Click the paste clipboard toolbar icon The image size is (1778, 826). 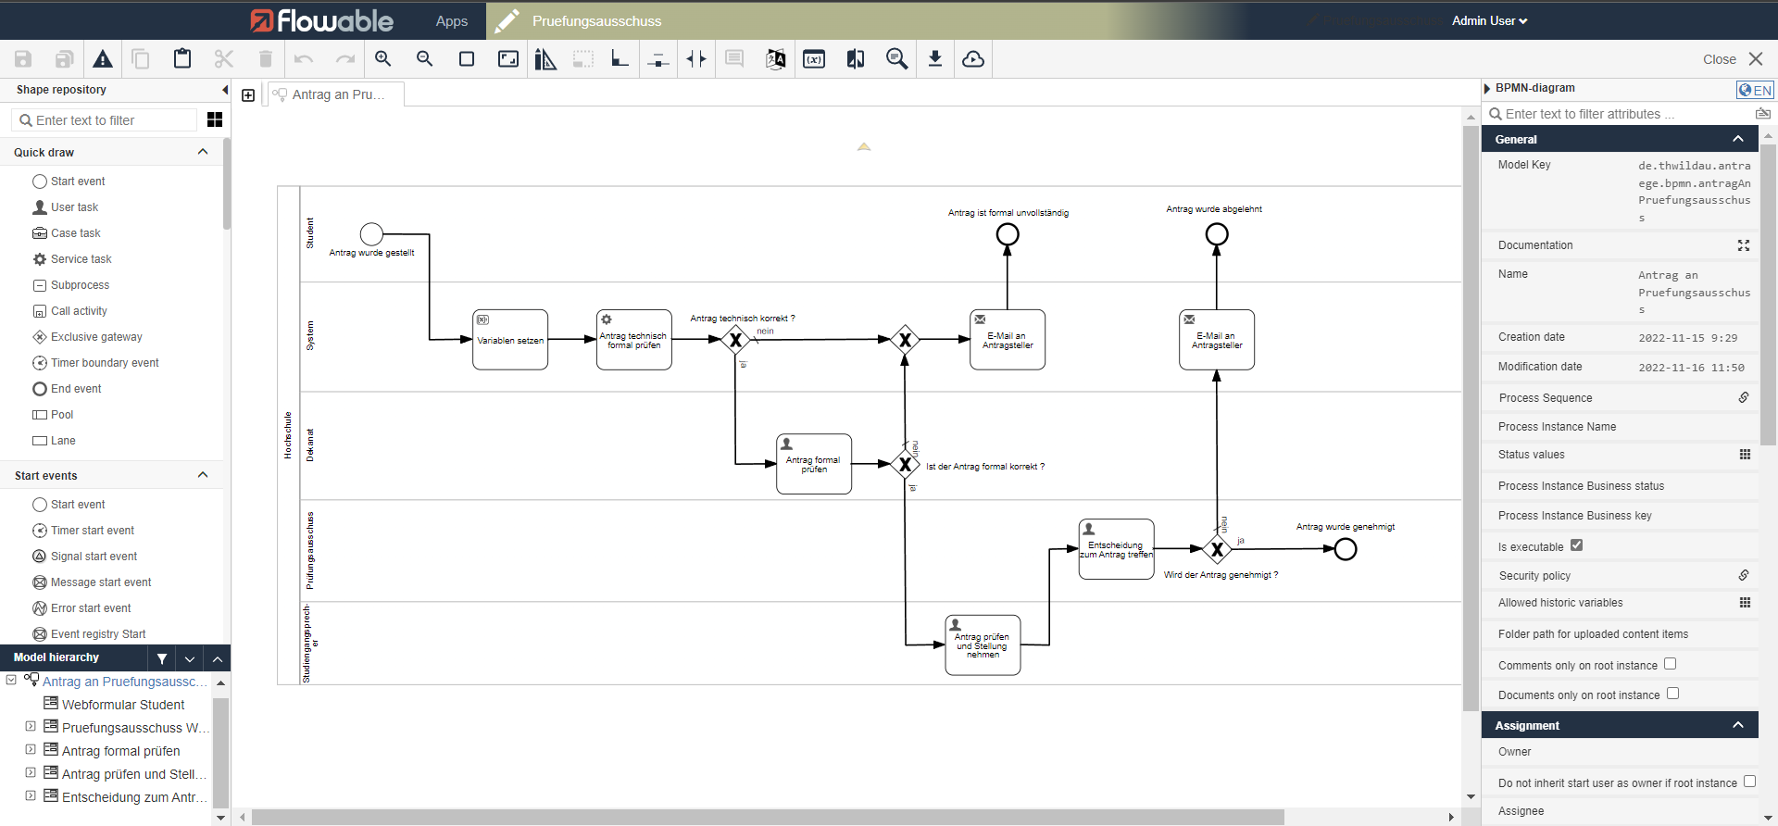(182, 59)
